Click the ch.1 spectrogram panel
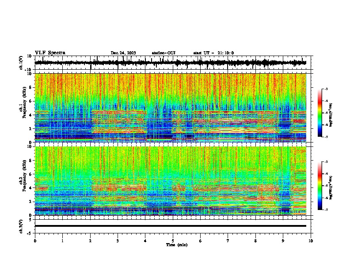Screen dimensions: 350x270 coord(171,108)
